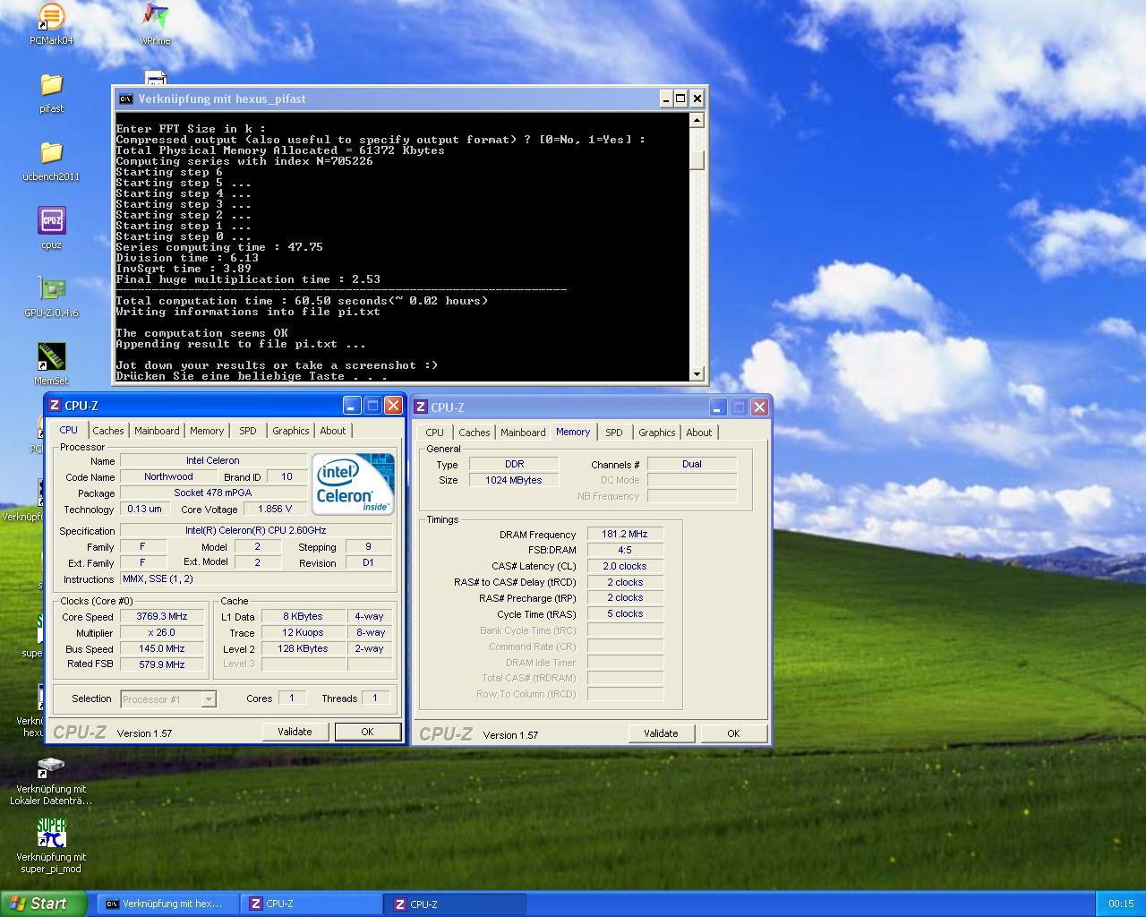Click the CAS# Latency value 2.0 clocks
Image resolution: width=1146 pixels, height=917 pixels.
624,566
